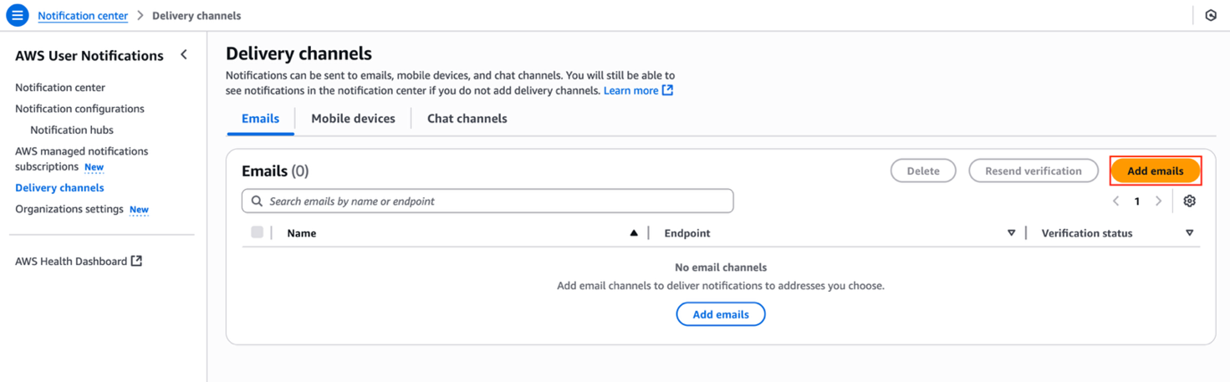This screenshot has width=1230, height=382.
Task: Open Organizations settings in sidebar
Action: (x=69, y=209)
